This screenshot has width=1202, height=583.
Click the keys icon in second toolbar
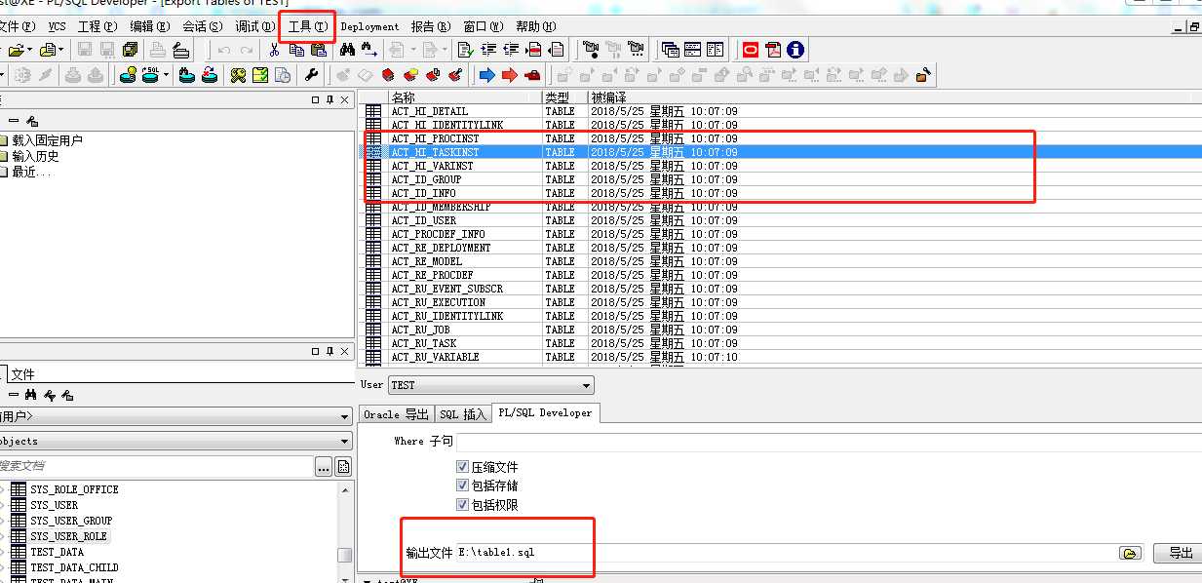click(x=238, y=74)
